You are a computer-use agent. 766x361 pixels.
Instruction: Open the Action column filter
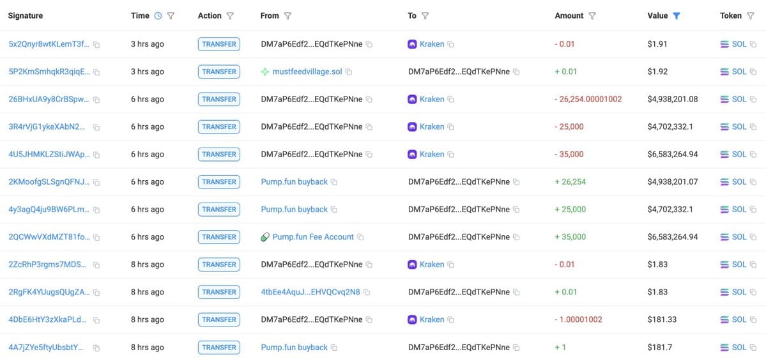pos(230,16)
